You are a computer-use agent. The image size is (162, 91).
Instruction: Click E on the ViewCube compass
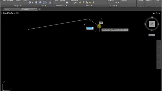158,24
